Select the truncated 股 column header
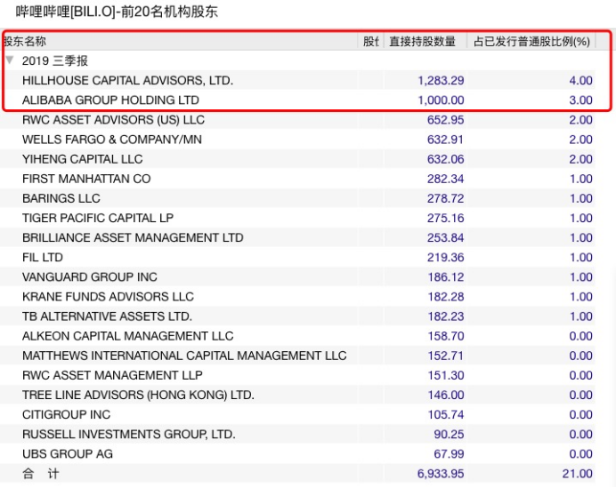 [370, 41]
